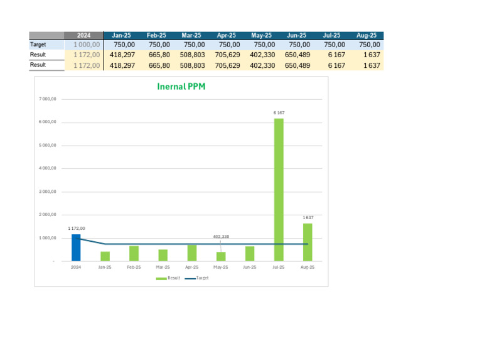
Task: Click the May-25 label on chart x-axis
Action: coord(221,267)
